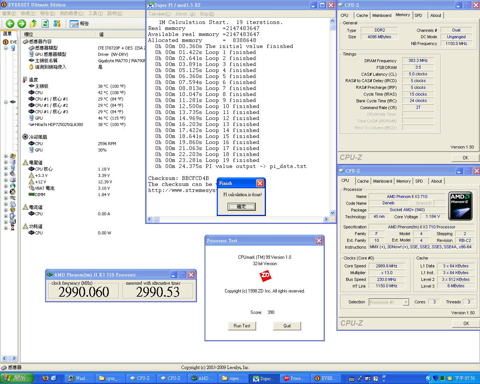Select the globe network icon in EVEREST tree
The height and width of the screenshot is (384, 480).
(13, 186)
